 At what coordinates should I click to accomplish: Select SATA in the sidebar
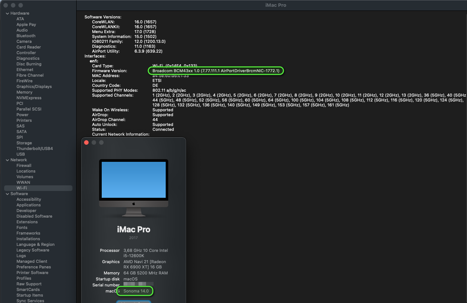coord(21,132)
